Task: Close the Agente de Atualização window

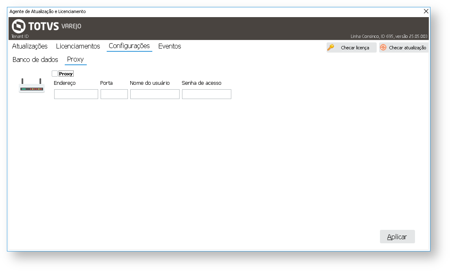Action: (x=426, y=11)
